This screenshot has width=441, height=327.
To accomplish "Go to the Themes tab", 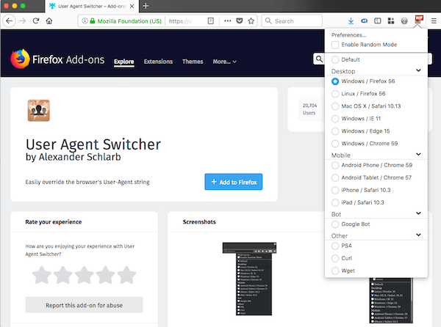I will [193, 62].
